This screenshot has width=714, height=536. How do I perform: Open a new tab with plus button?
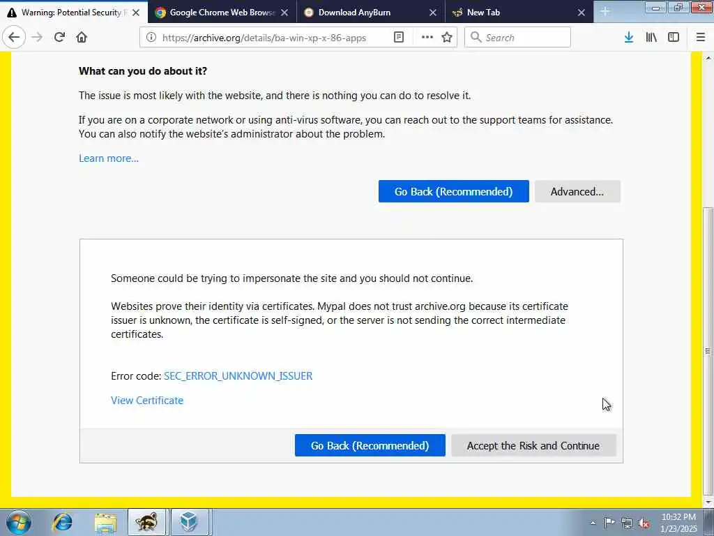(605, 12)
